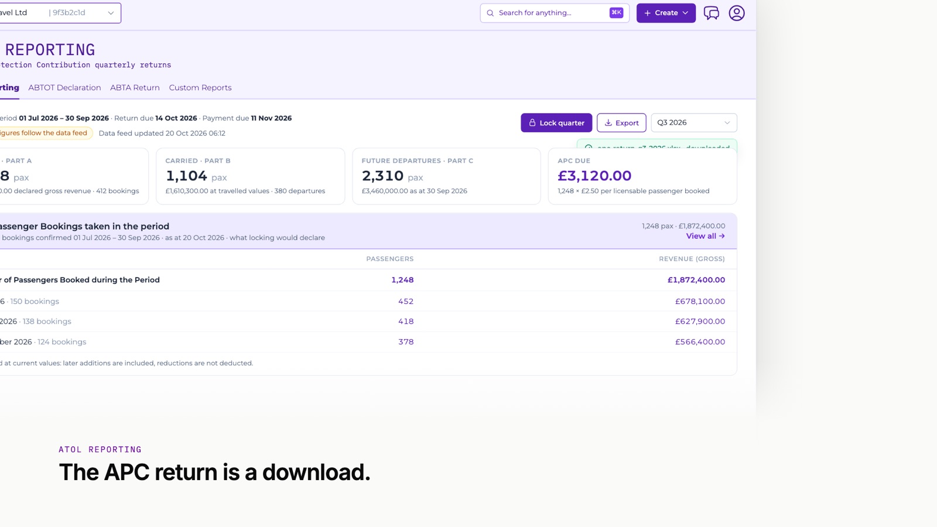Click the figures follow the data feed badge
This screenshot has height=527, width=937.
coord(45,133)
